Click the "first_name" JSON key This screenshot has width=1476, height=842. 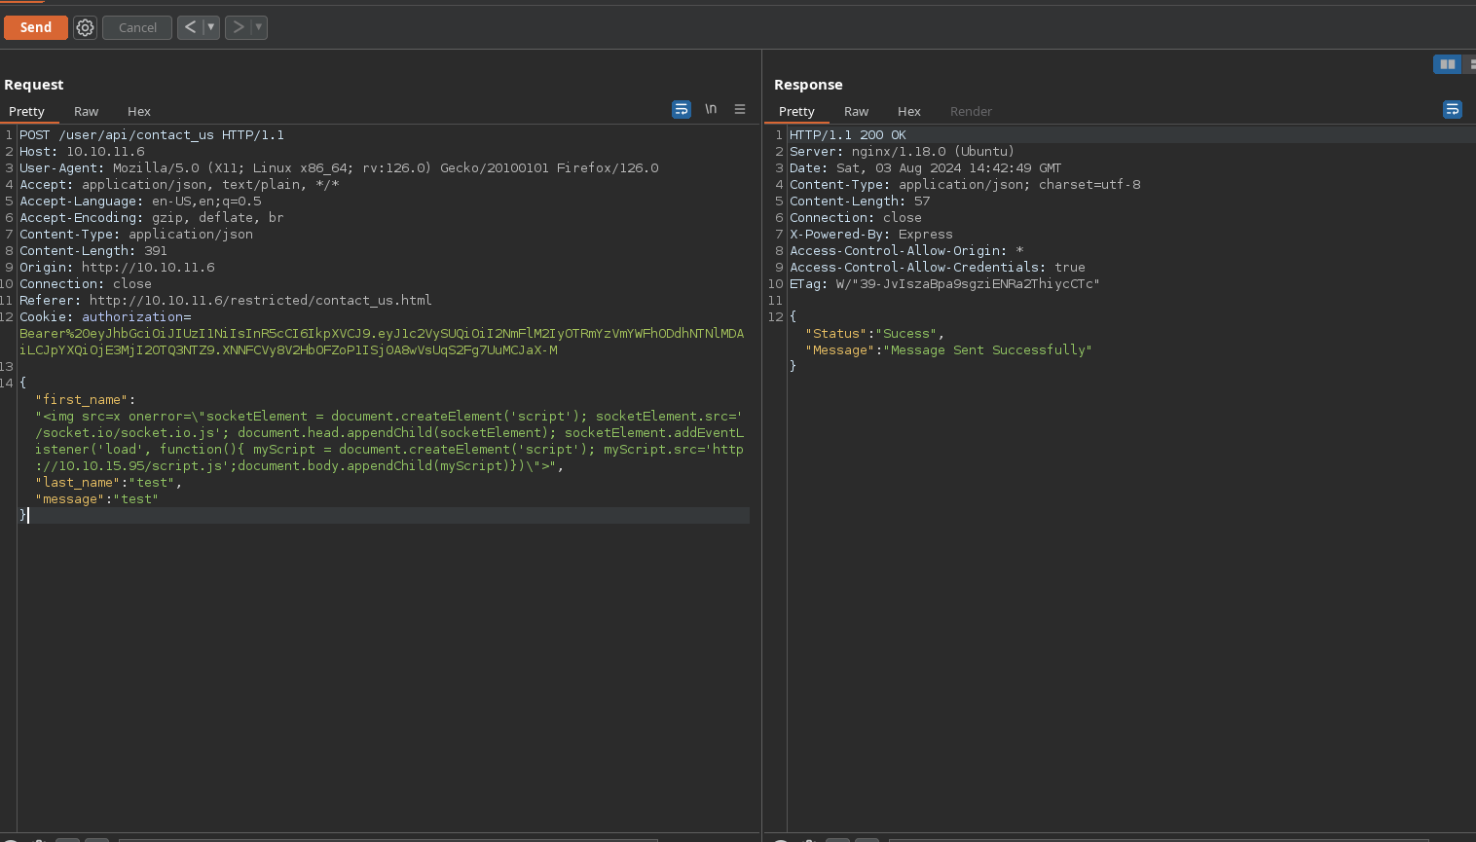point(84,399)
